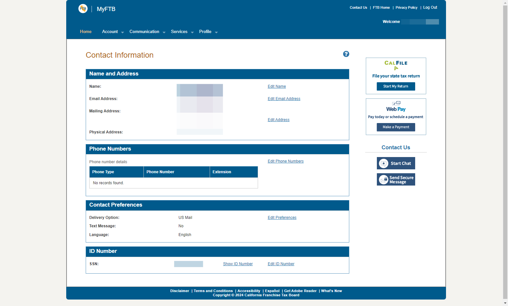Click the Web Pay logo

[396, 107]
